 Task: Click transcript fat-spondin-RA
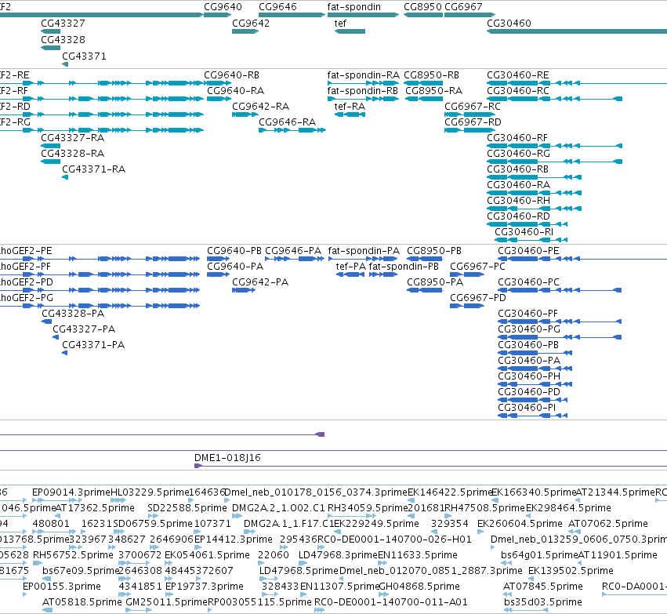tap(363, 75)
